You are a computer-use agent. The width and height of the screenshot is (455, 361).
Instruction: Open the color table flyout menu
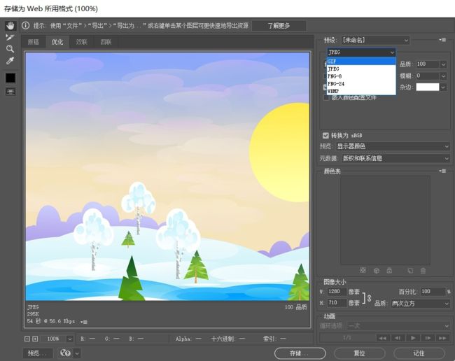[x=442, y=171]
